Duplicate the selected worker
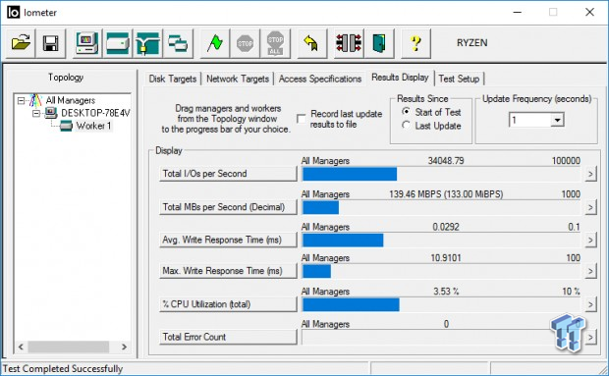This screenshot has height=376, width=609. pyautogui.click(x=178, y=43)
